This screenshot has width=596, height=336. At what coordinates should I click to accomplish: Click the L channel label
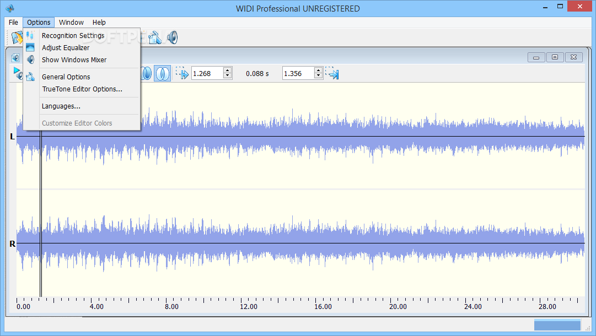pyautogui.click(x=12, y=136)
